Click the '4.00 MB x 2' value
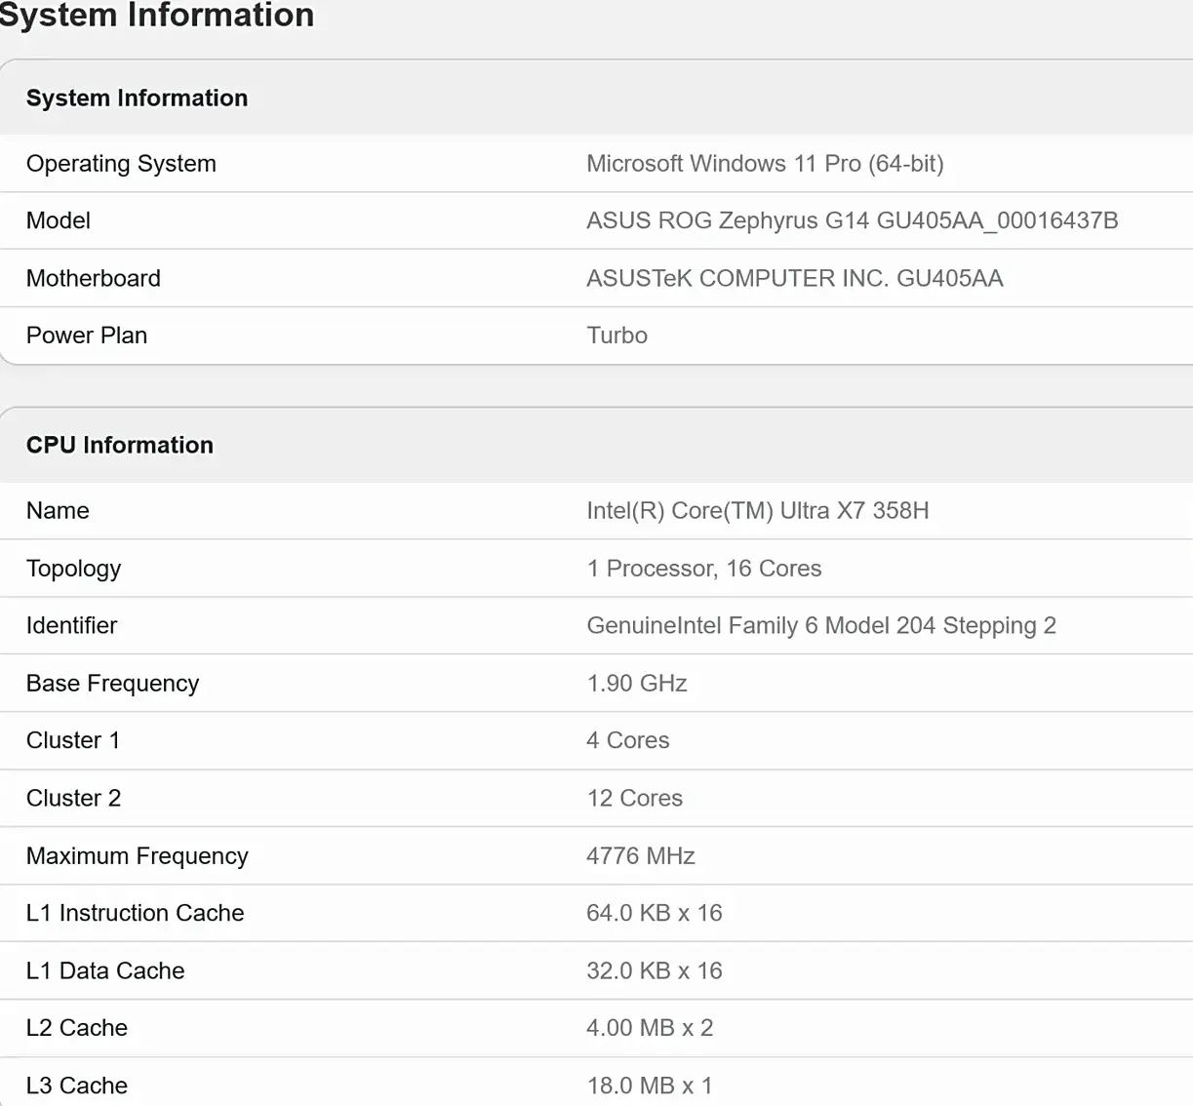Image resolution: width=1193 pixels, height=1106 pixels. click(x=649, y=1028)
